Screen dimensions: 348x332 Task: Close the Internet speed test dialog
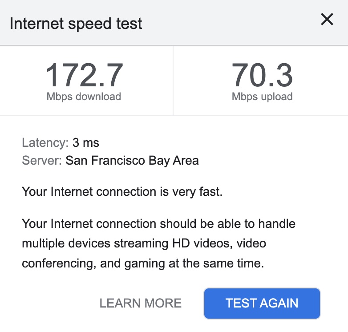point(327,20)
